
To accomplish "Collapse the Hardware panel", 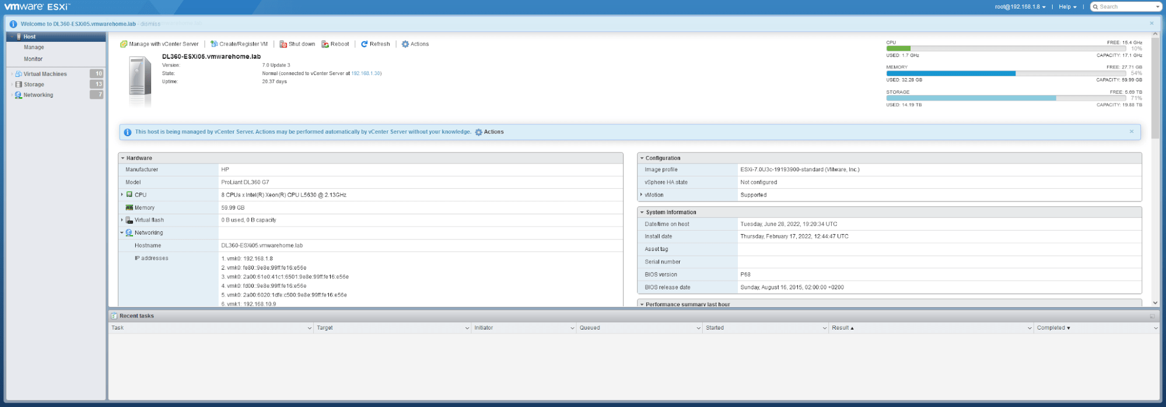I will tap(122, 158).
